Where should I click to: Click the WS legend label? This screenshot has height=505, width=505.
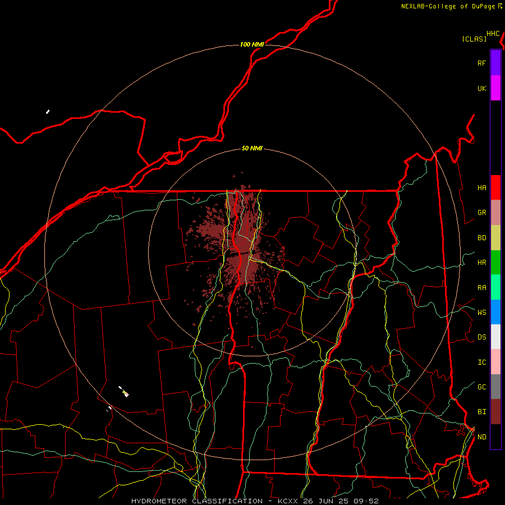[x=481, y=312]
